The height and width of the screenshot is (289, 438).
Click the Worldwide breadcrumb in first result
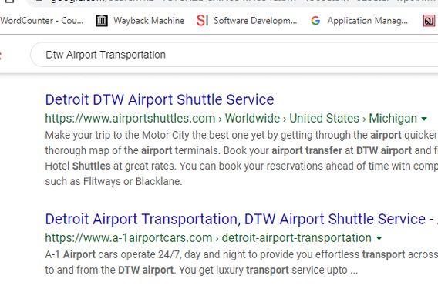[252, 119]
